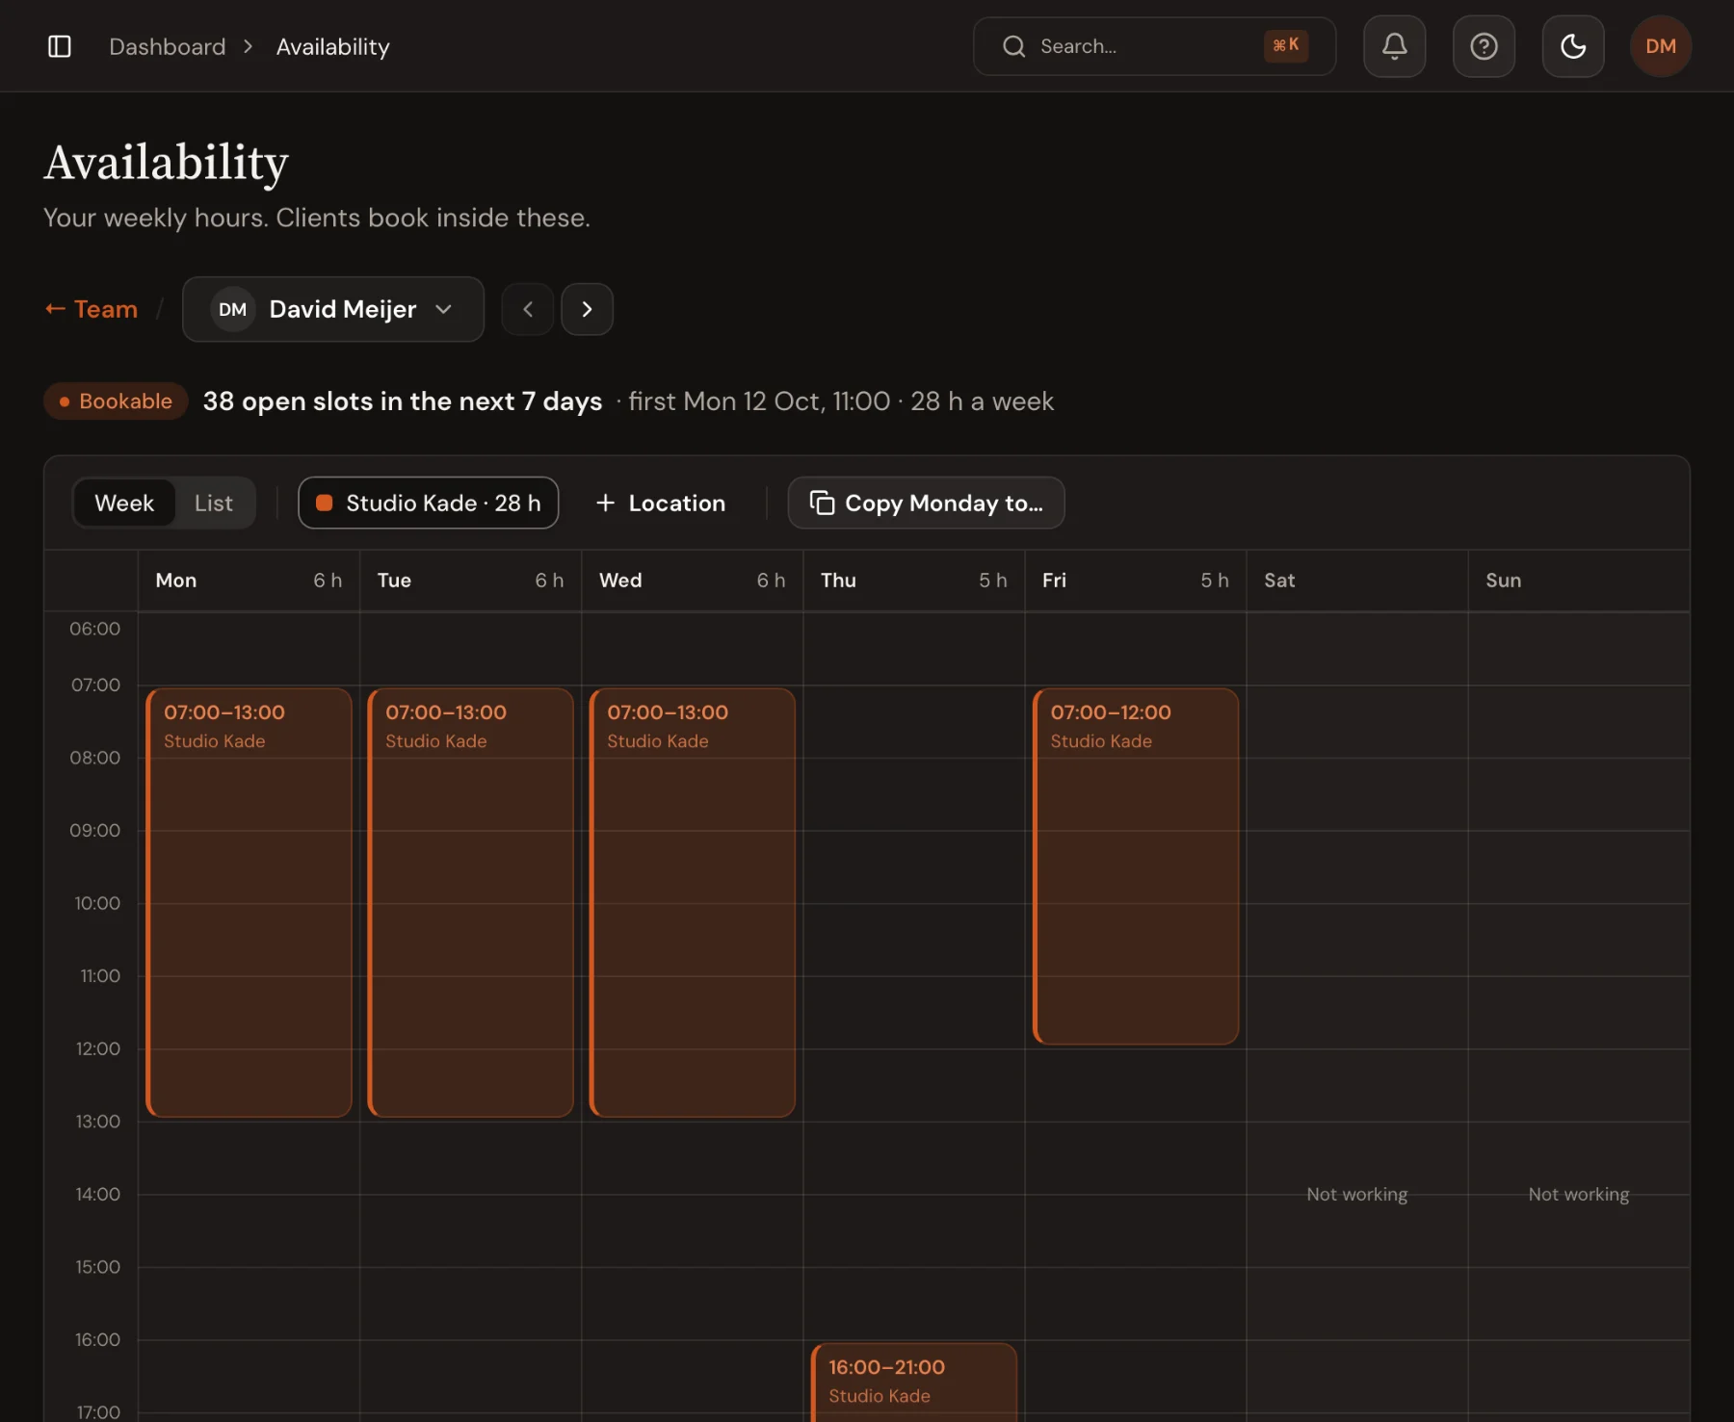Open Monday 07:00–13:00 availability block
Viewport: 1734px width, 1422px height.
click(x=250, y=903)
